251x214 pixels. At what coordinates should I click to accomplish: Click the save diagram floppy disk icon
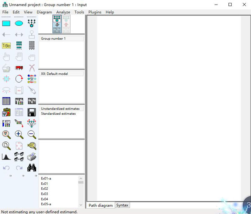coord(32,112)
